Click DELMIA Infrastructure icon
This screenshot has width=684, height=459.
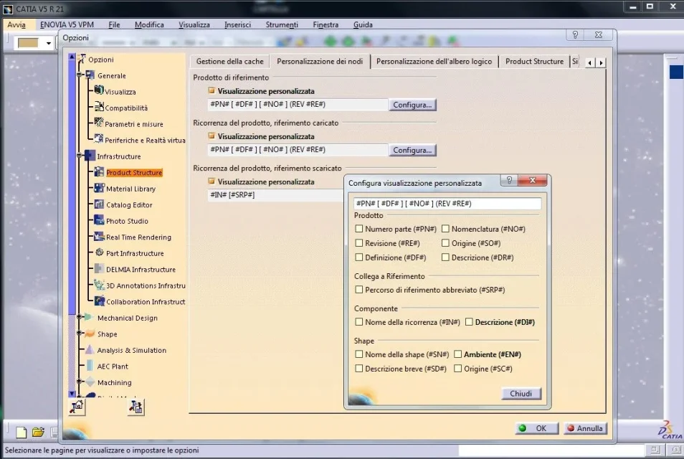point(100,269)
